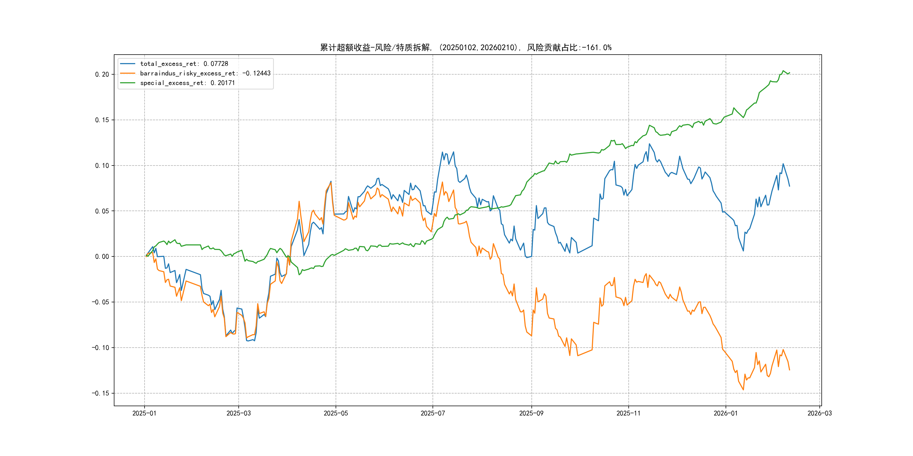Click the orange barraindus_risky_excess_ret legend line
This screenshot has height=456, width=913.
[128, 73]
